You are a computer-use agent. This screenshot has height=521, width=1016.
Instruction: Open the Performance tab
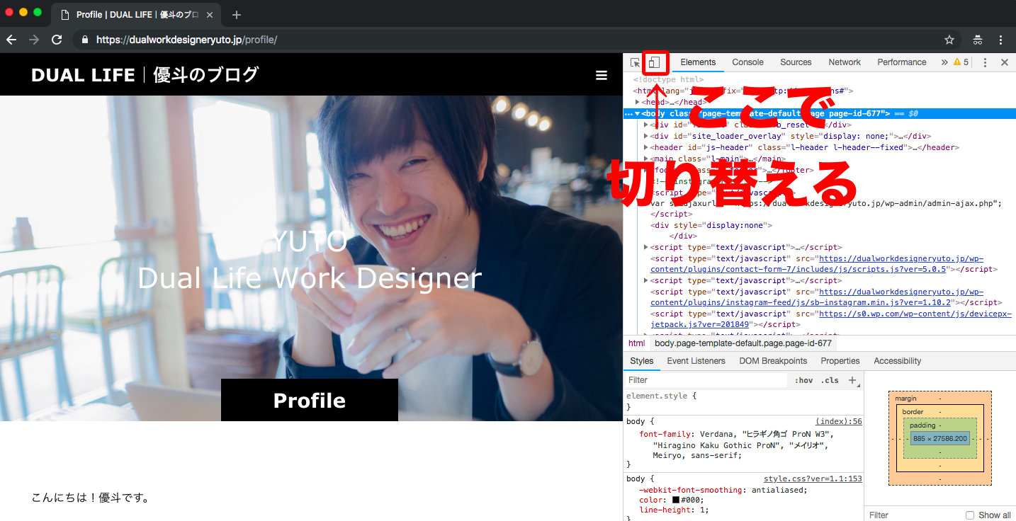902,62
